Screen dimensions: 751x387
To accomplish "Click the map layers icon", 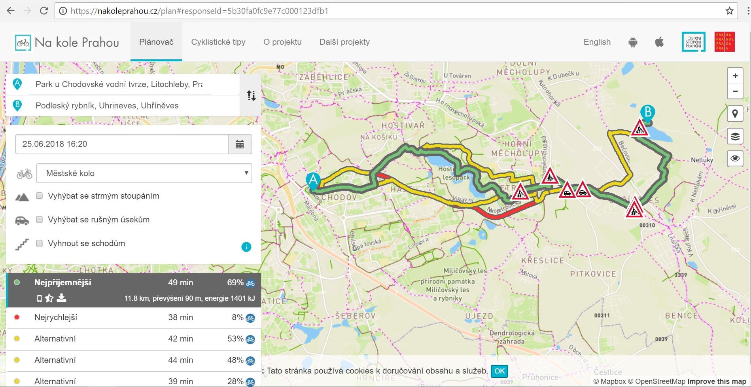I will 735,137.
